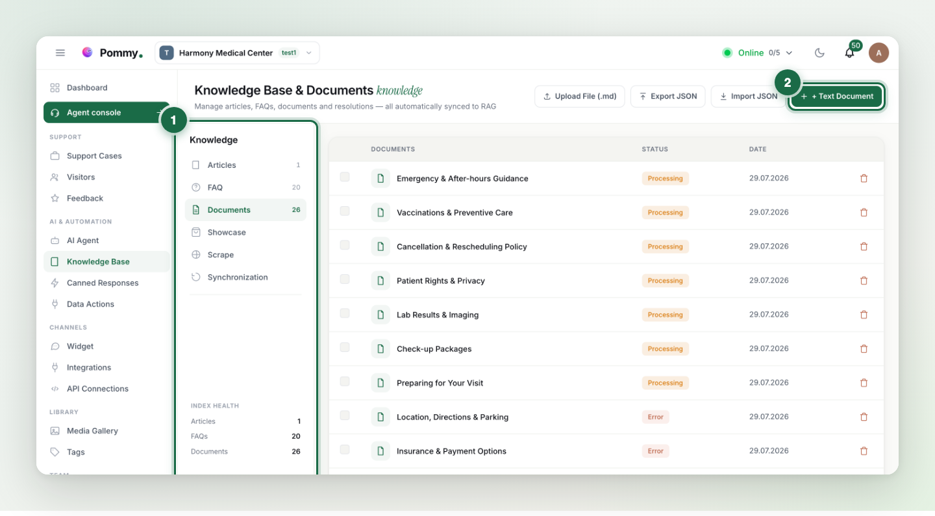The width and height of the screenshot is (935, 516).
Task: Switch to FAQ section
Action: [x=245, y=187]
